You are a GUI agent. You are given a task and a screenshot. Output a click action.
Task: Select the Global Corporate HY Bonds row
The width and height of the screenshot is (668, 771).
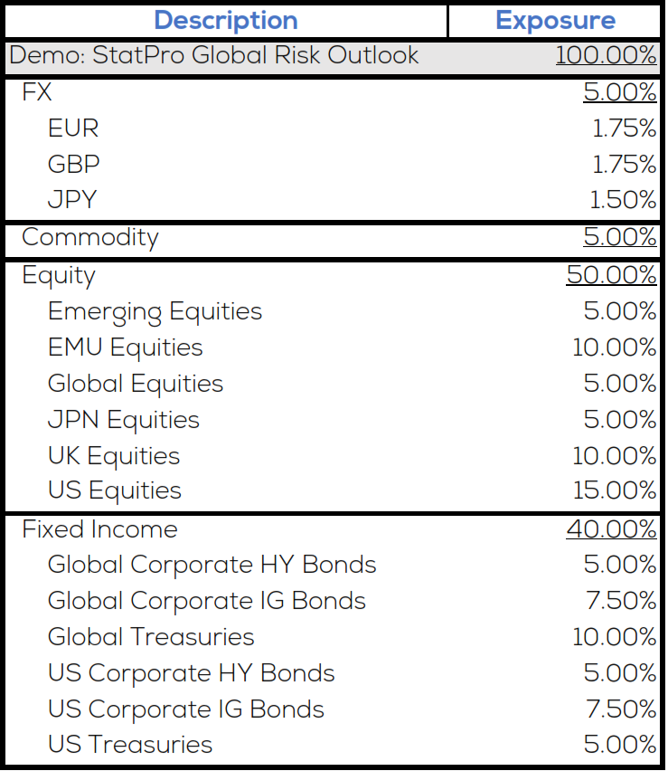[x=212, y=565]
